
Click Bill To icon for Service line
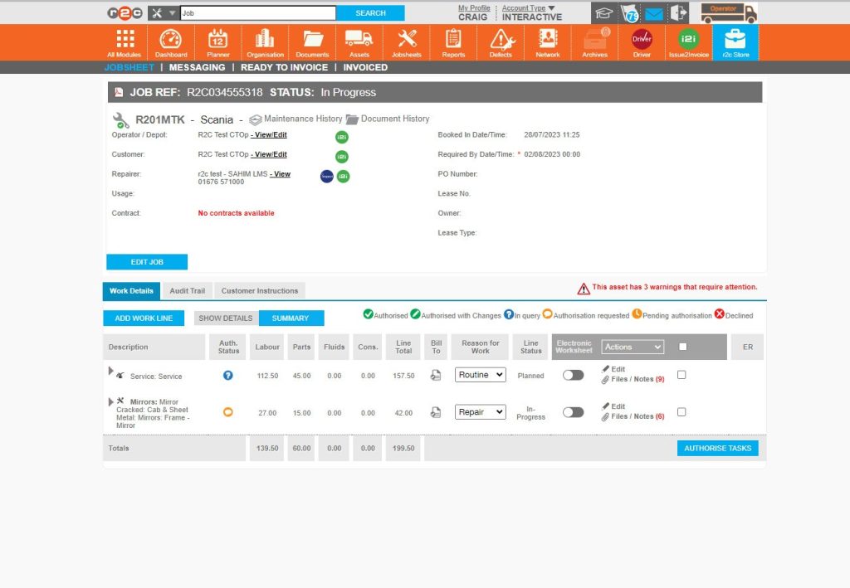coord(435,376)
